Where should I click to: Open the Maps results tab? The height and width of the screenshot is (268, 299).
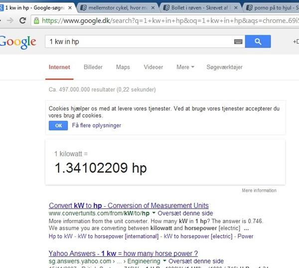(x=123, y=67)
